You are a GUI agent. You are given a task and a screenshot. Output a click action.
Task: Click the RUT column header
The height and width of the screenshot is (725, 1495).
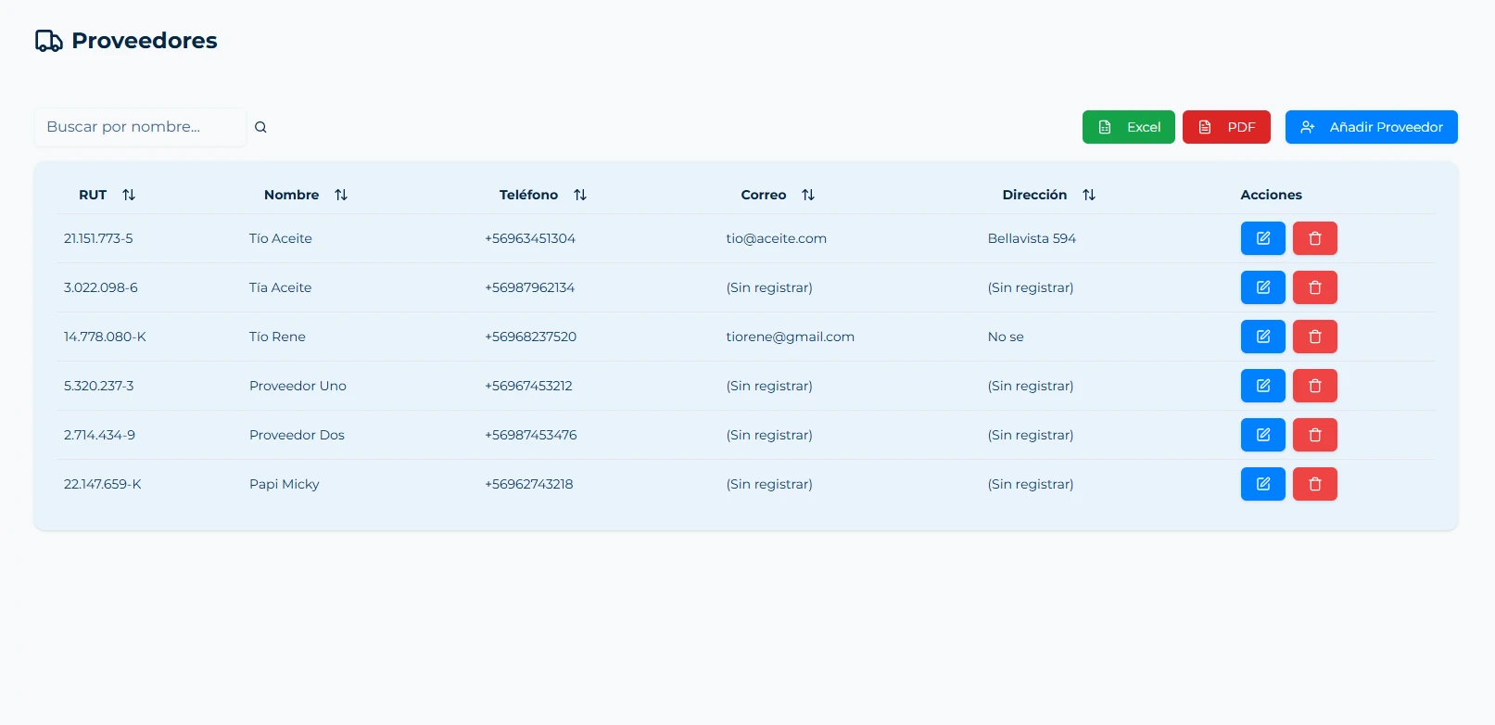tap(93, 195)
